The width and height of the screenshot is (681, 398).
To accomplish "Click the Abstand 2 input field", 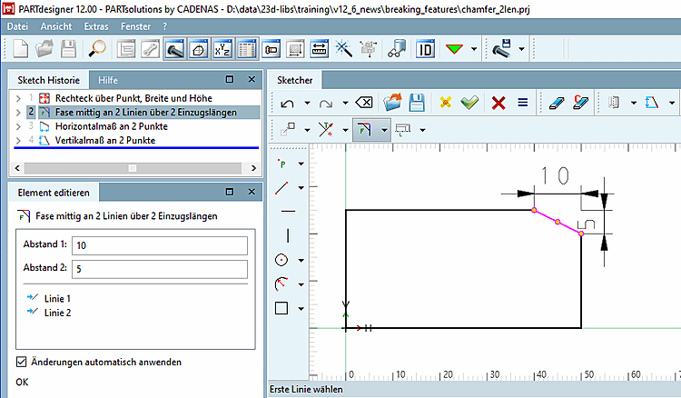I will tap(160, 269).
